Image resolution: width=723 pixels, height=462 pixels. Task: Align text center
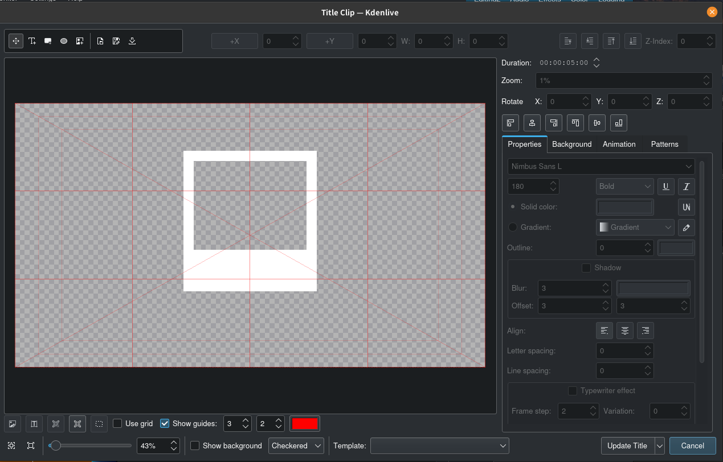click(x=625, y=330)
